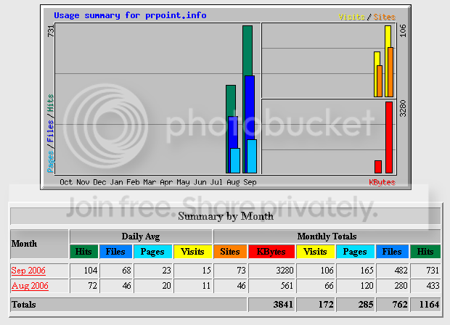450x325 pixels.
Task: Click the blue Daily Avg Files header
Action: 115,252
